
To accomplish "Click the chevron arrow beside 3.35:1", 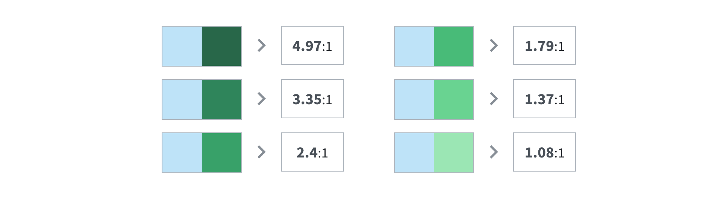I will [262, 99].
